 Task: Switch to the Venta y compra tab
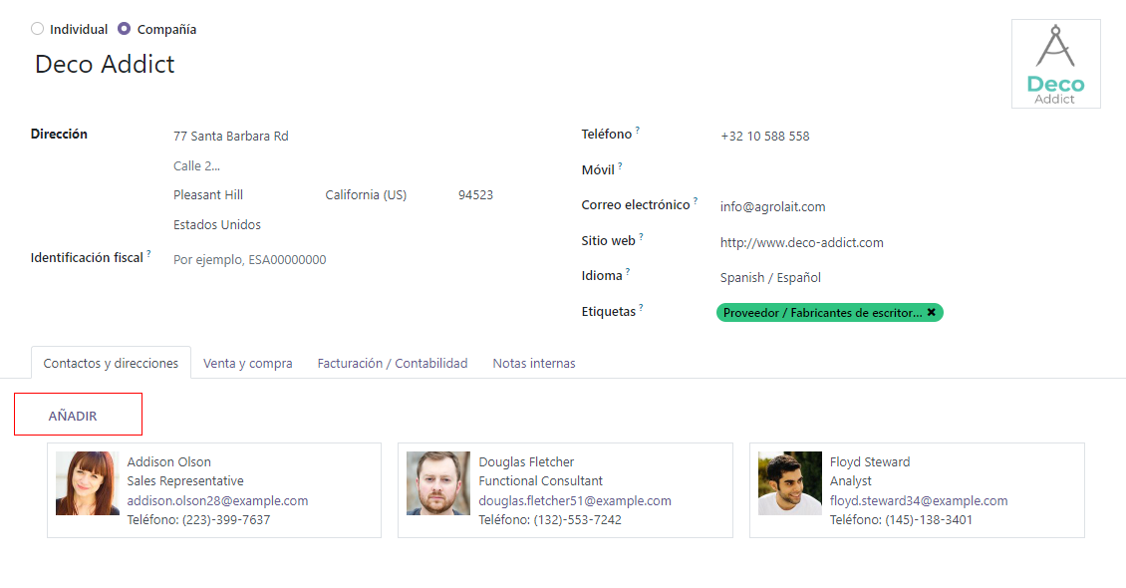247,363
